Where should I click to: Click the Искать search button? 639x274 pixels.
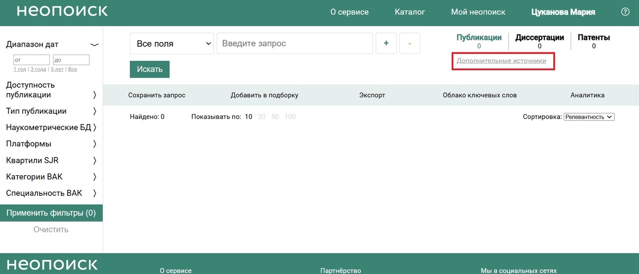click(x=150, y=69)
